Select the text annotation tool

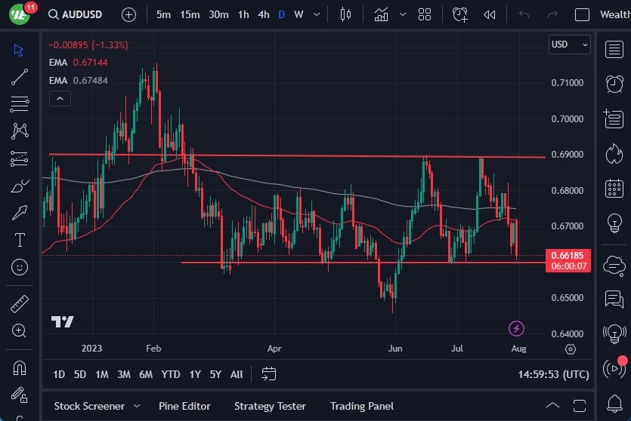tap(20, 240)
